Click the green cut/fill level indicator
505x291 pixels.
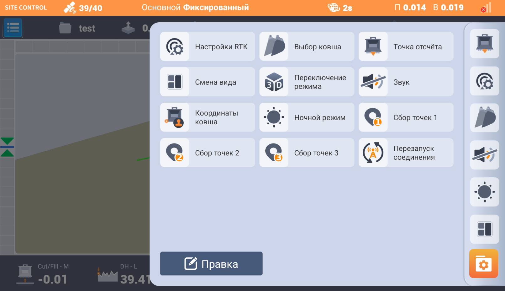(x=7, y=147)
